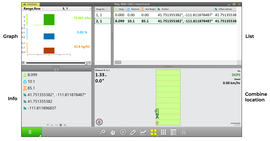Switch to the yellow quad layout view
270x141 pixels.
[154, 132]
